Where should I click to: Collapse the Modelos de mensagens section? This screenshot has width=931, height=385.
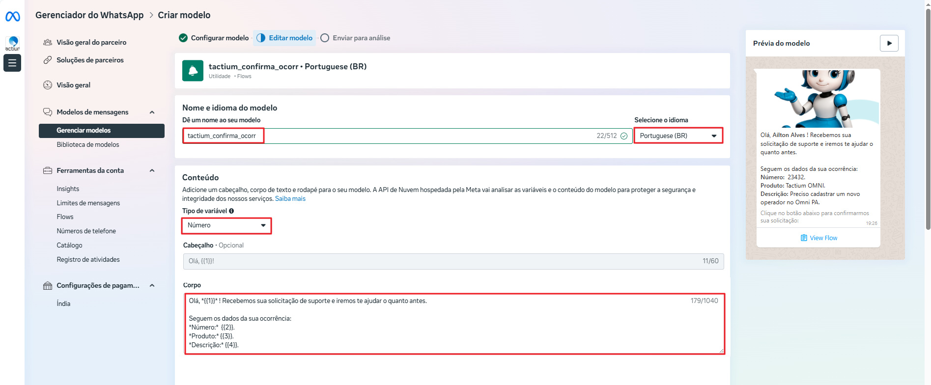pos(152,112)
